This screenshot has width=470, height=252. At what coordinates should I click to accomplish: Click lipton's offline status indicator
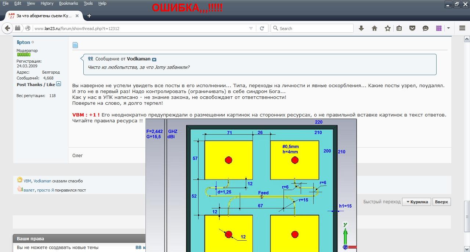pos(33,42)
